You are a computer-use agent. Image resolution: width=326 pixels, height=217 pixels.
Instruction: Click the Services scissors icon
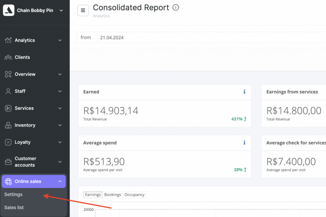click(8, 108)
